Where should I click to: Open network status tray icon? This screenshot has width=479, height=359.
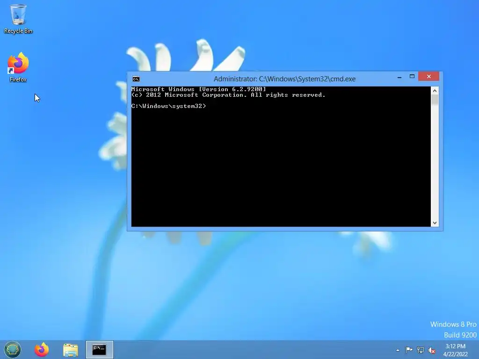point(421,350)
